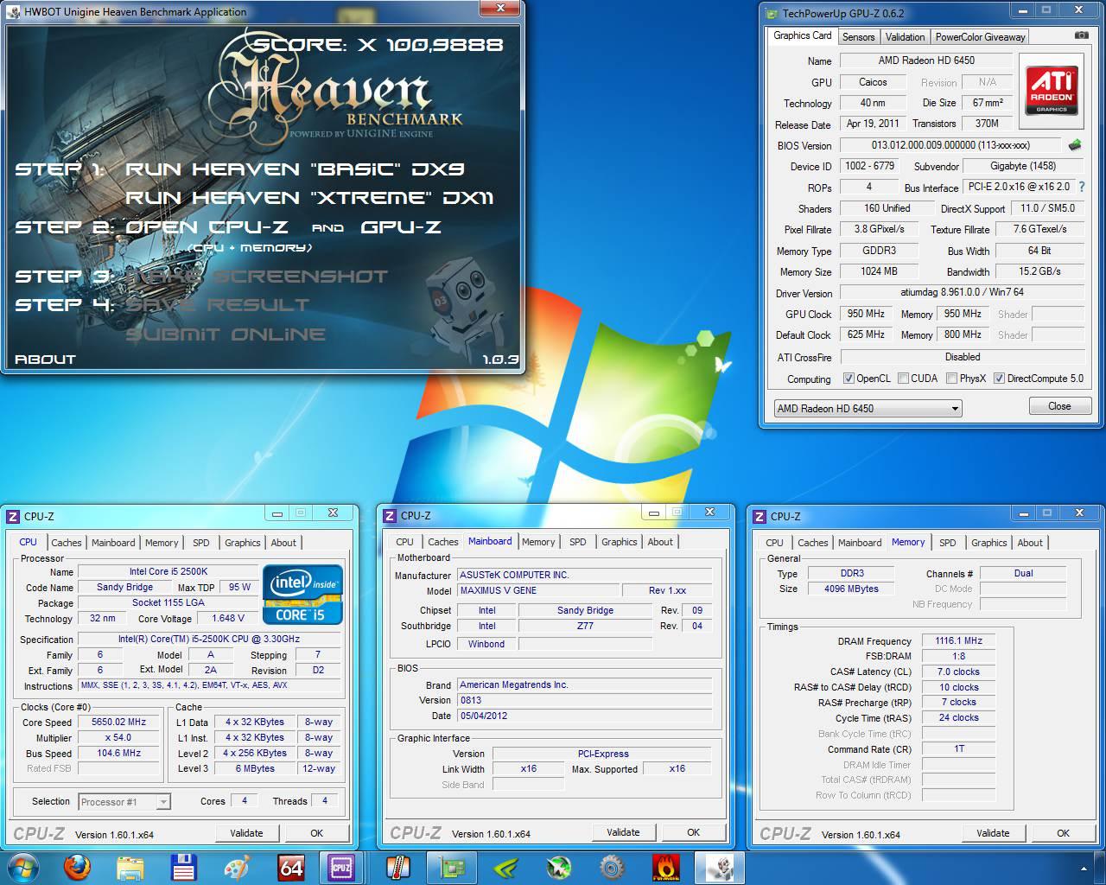Click the NVIDIA green logo taskbar icon
1106x885 pixels.
[x=505, y=867]
